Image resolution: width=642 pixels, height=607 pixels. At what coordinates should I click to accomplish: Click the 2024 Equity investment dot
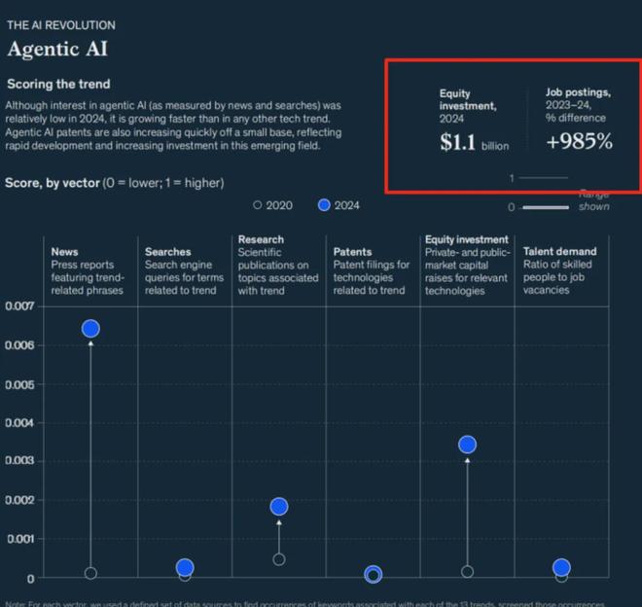tap(467, 445)
